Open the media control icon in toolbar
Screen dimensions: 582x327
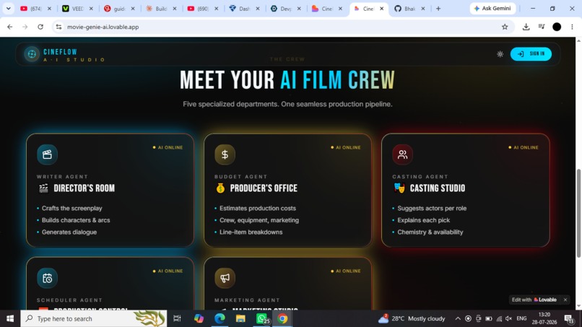(542, 27)
